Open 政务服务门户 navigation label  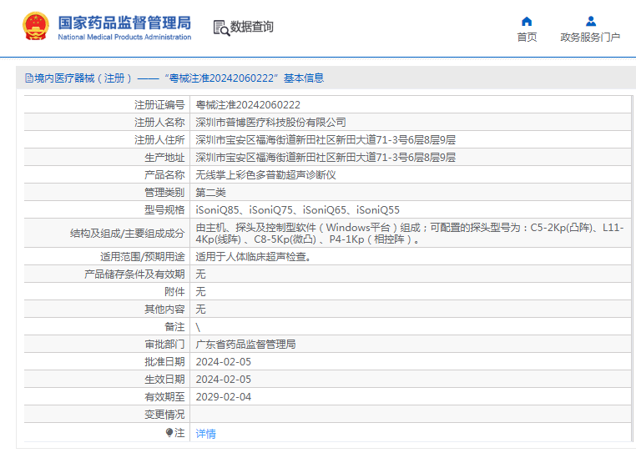click(x=590, y=38)
